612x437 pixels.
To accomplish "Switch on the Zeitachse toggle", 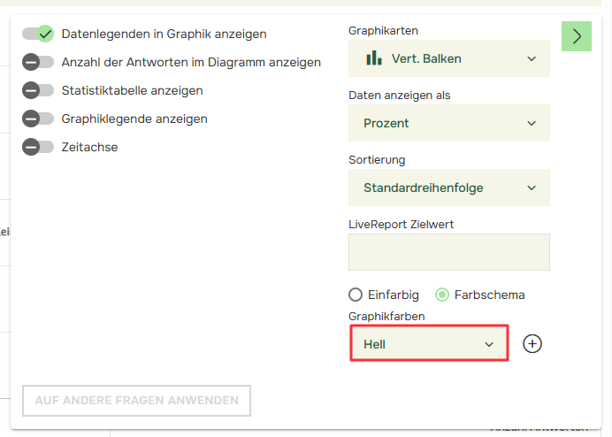I will coord(38,147).
